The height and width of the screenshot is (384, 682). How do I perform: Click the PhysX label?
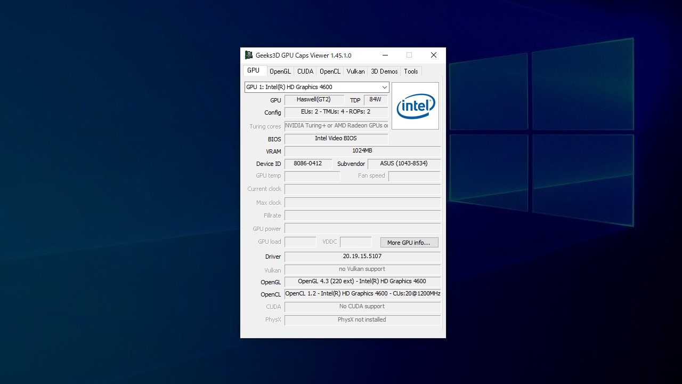click(x=273, y=320)
